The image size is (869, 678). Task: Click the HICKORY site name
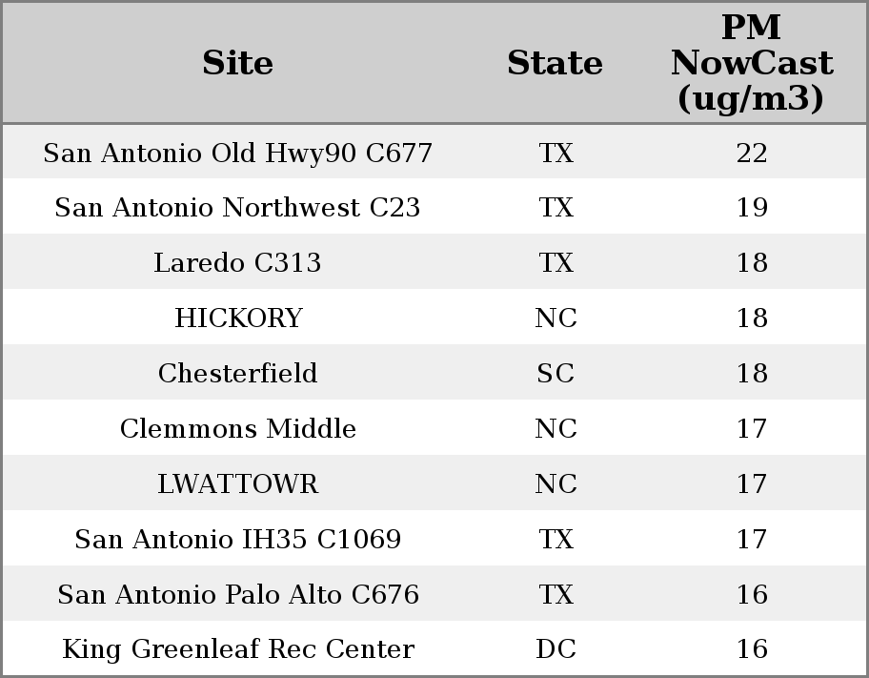click(x=237, y=318)
